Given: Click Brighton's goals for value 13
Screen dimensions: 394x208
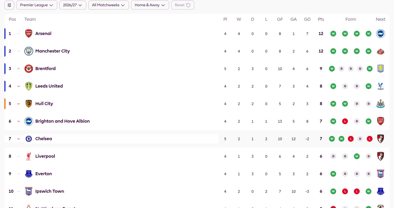Looking at the screenshot, I should pyautogui.click(x=280, y=121).
